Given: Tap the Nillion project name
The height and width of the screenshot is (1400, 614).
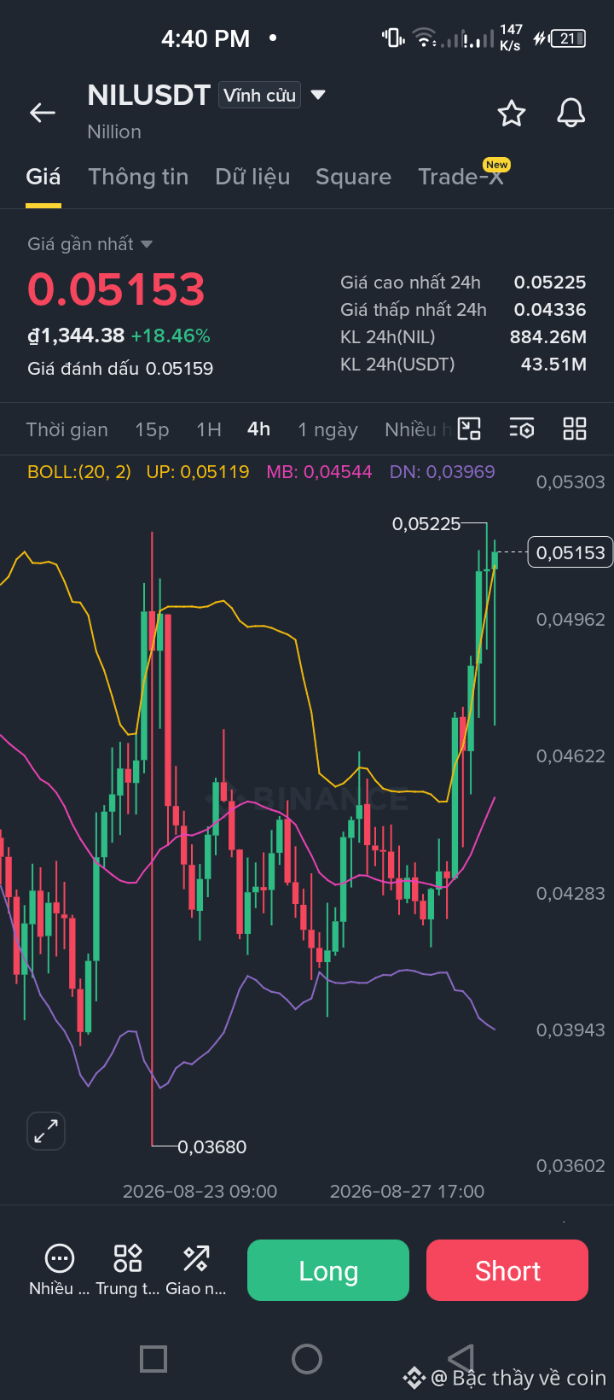Looking at the screenshot, I should (114, 132).
